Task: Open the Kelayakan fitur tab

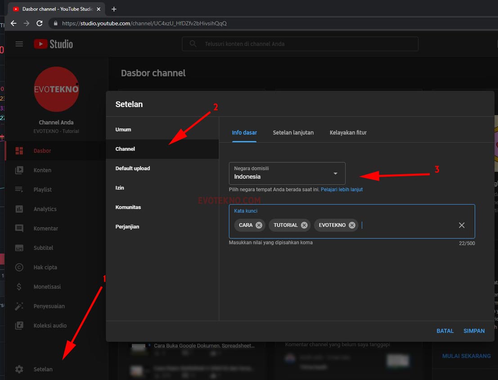Action: (348, 133)
